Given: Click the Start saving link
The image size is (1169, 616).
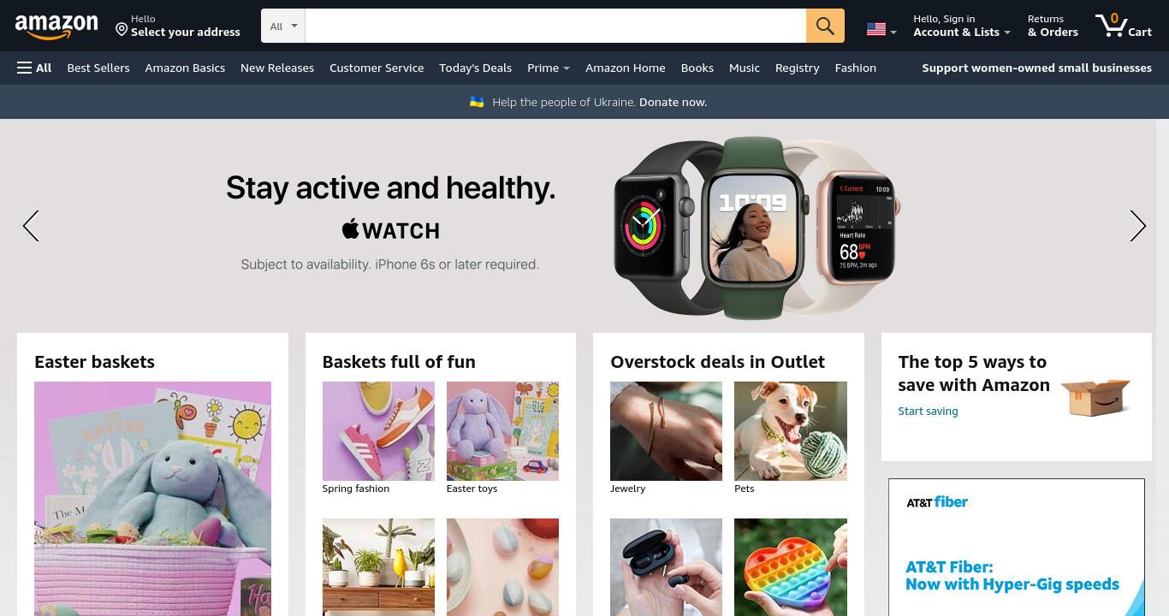Looking at the screenshot, I should pyautogui.click(x=928, y=411).
